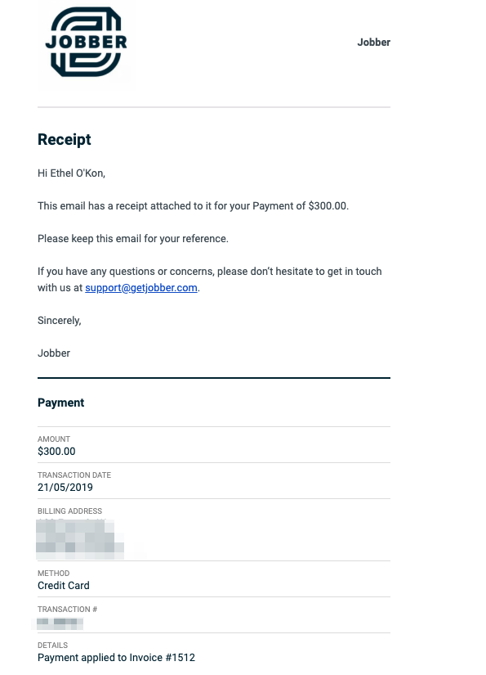Click the Jobber signature under Sincerely
The image size is (486, 675).
tap(54, 353)
